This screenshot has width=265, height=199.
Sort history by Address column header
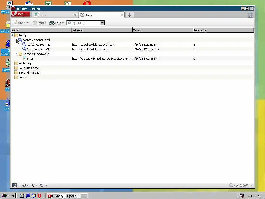[x=102, y=30]
